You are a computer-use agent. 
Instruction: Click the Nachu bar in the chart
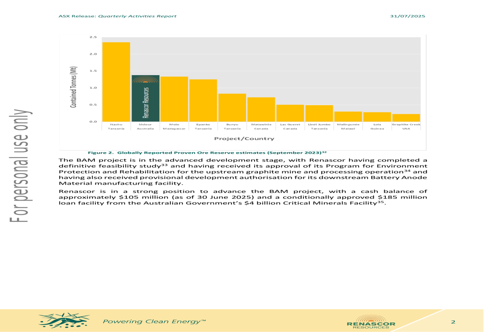[116, 82]
